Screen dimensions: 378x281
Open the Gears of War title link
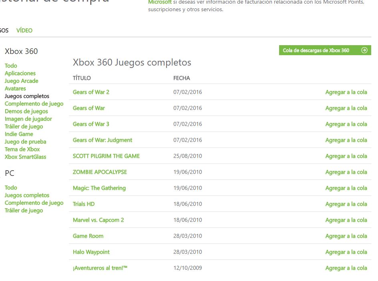coord(89,108)
